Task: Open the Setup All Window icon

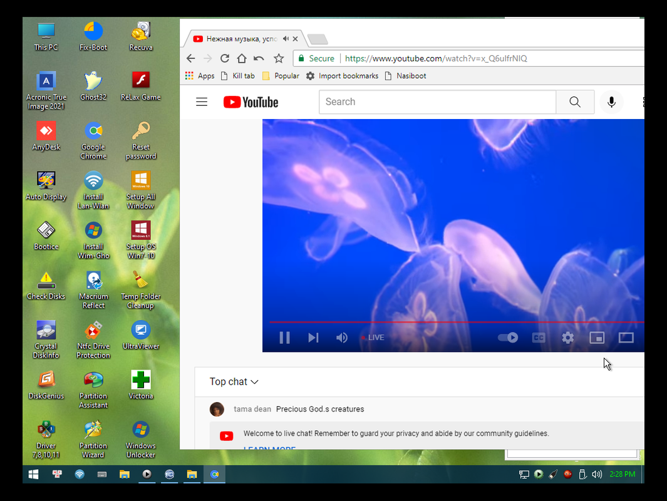Action: [141, 190]
